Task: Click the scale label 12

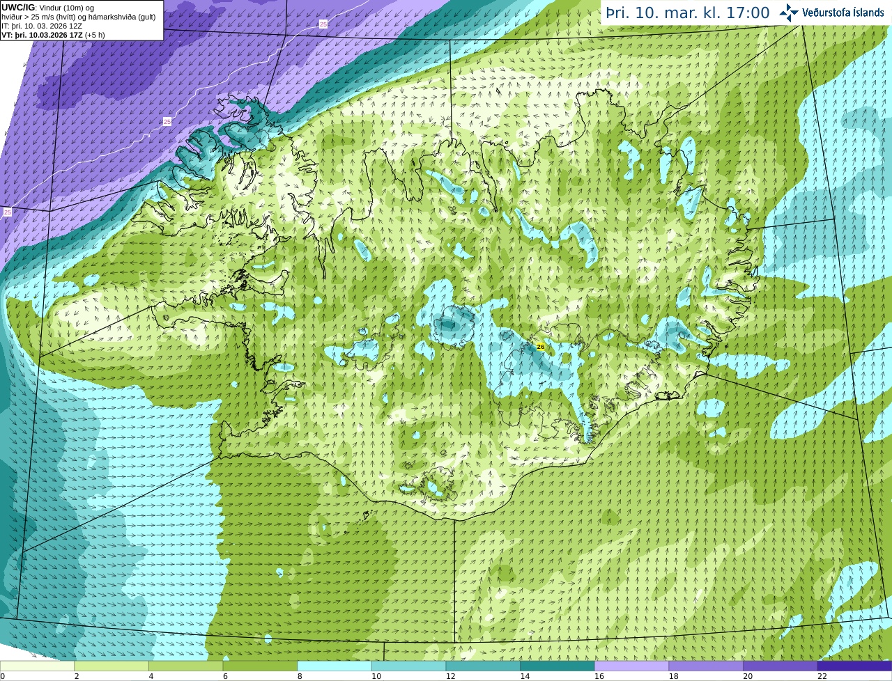Action: click(451, 676)
